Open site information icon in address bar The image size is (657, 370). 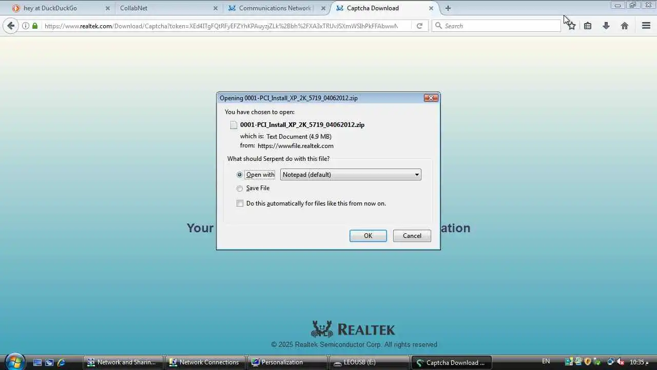[26, 26]
